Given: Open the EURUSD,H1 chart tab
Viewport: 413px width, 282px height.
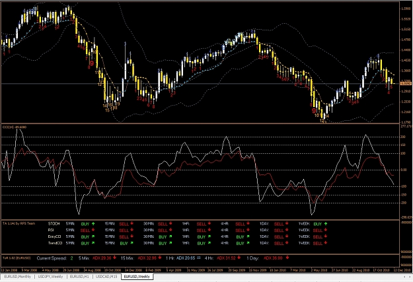Looking at the screenshot, I should pos(79,277).
